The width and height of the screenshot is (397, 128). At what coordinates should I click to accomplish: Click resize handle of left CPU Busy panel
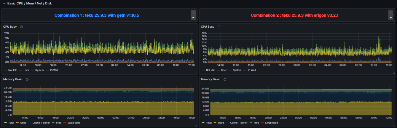click(196, 73)
